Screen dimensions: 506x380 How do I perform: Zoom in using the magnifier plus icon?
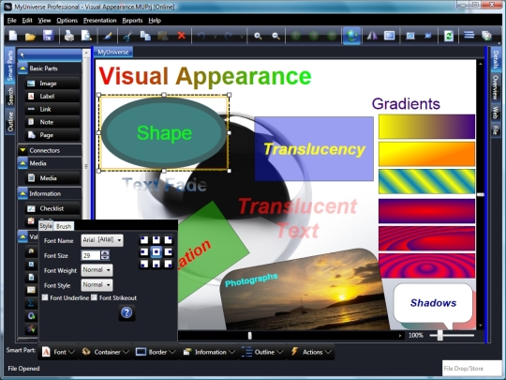click(258, 36)
